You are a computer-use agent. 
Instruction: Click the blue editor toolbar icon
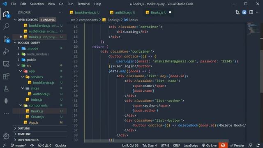pyautogui.click(x=244, y=12)
